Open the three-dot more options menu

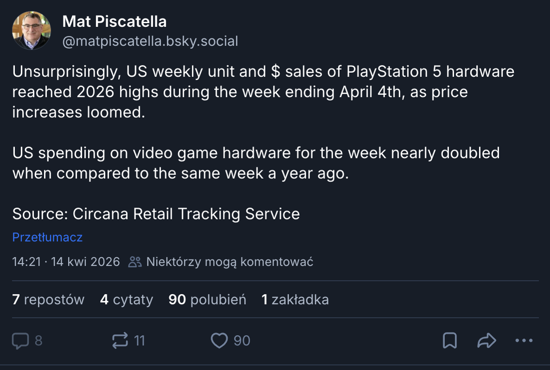(x=524, y=341)
